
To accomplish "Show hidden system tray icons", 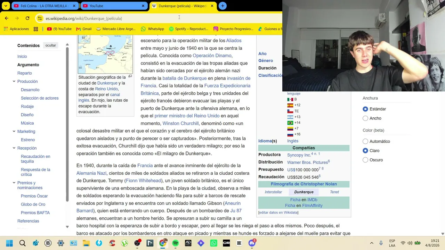I will coord(372,243).
